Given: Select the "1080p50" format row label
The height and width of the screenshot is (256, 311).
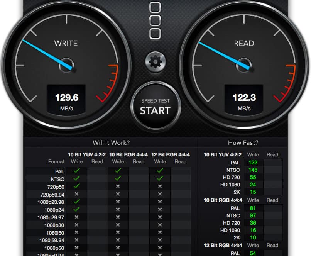Looking at the screenshot, I should (x=54, y=248).
